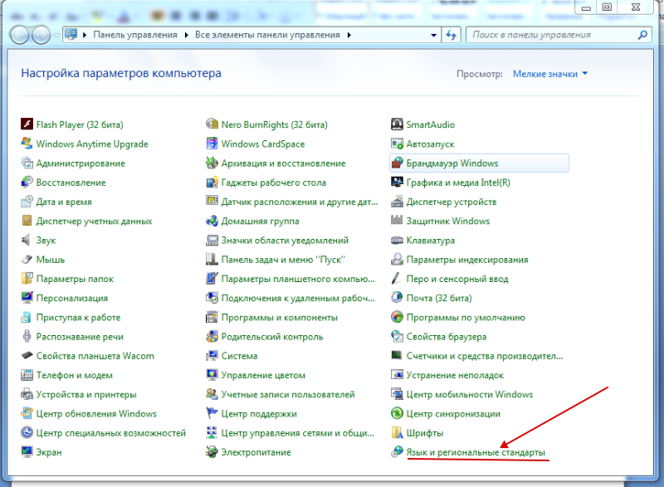
Task: Click the refresh button beside address bar
Action: point(451,35)
